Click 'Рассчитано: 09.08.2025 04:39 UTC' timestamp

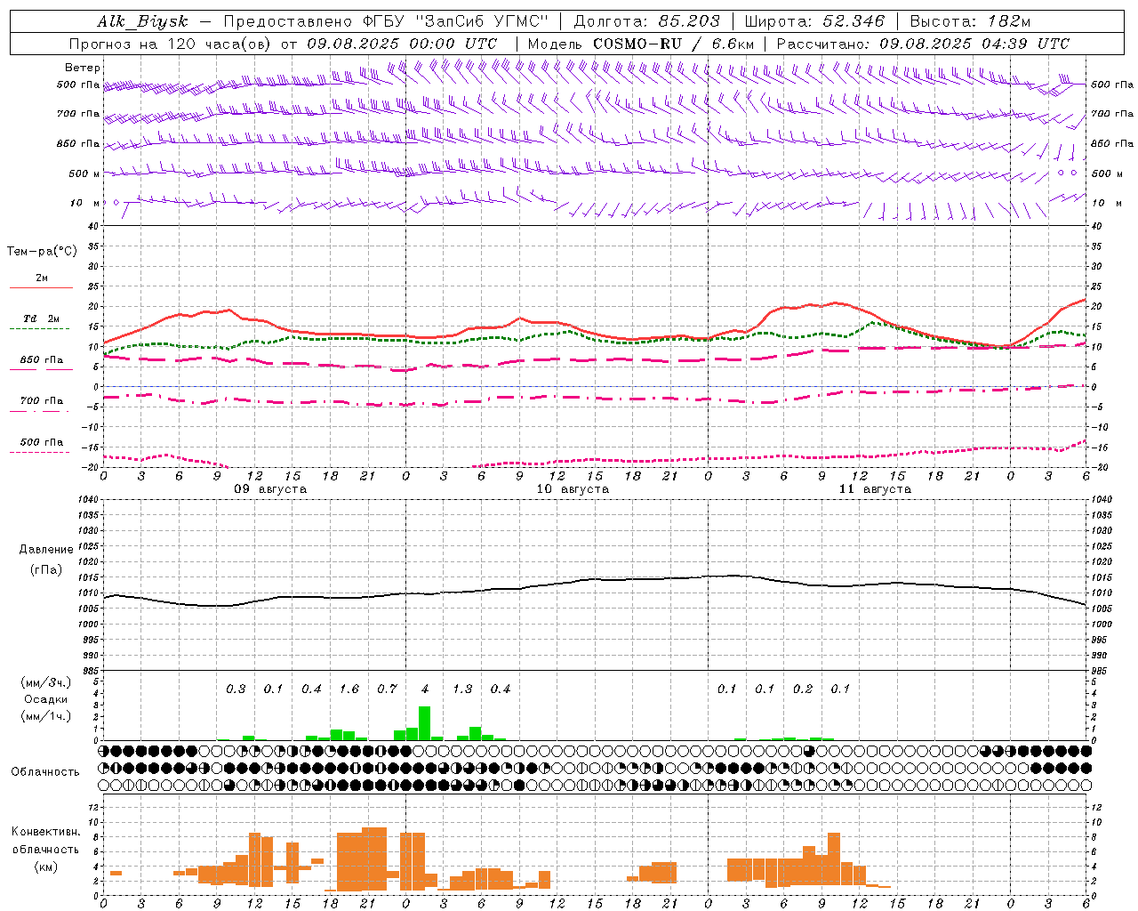tap(923, 44)
